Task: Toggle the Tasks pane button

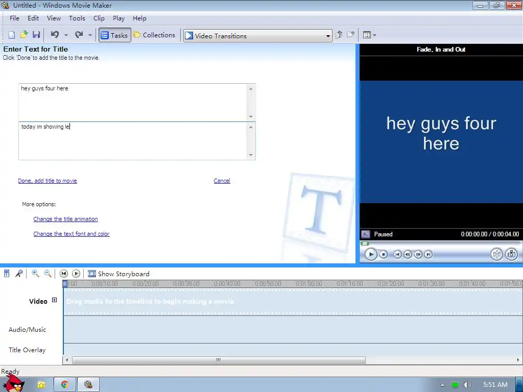Action: tap(114, 35)
